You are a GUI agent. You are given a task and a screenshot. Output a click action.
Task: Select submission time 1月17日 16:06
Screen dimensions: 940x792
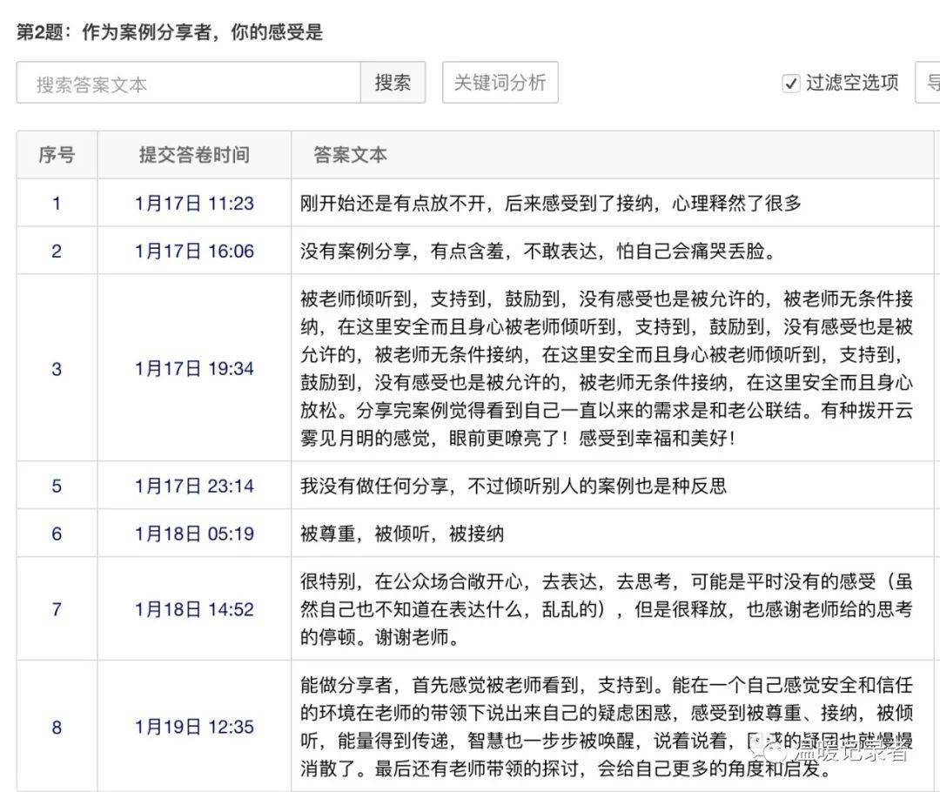[194, 251]
